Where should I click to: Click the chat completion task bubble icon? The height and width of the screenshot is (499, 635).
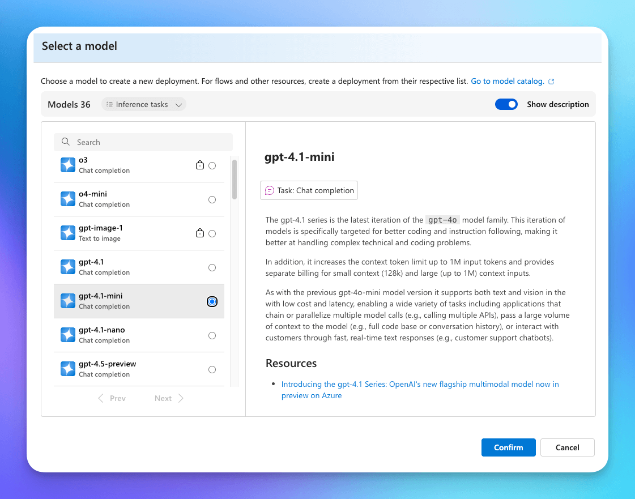point(270,191)
